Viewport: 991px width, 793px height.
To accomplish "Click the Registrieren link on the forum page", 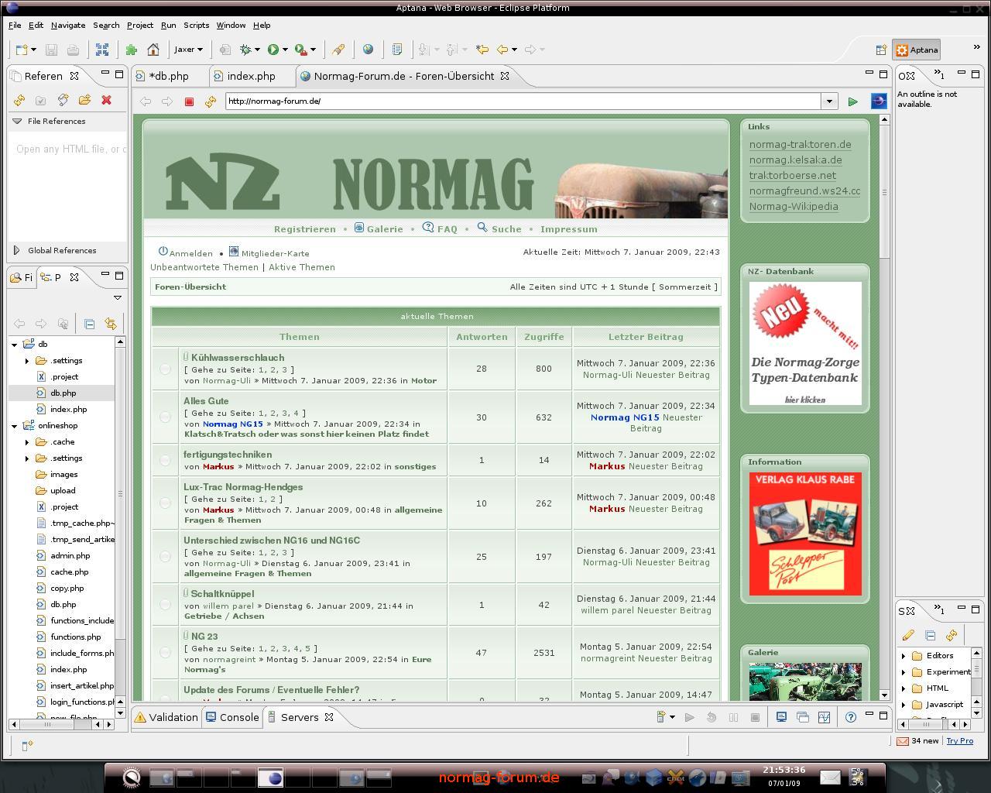I will click(304, 229).
